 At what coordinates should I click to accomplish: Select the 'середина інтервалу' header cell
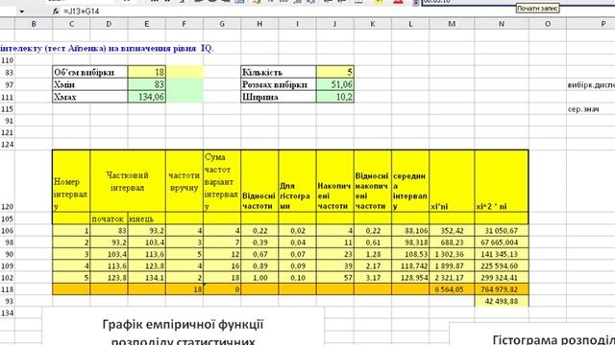pyautogui.click(x=410, y=181)
